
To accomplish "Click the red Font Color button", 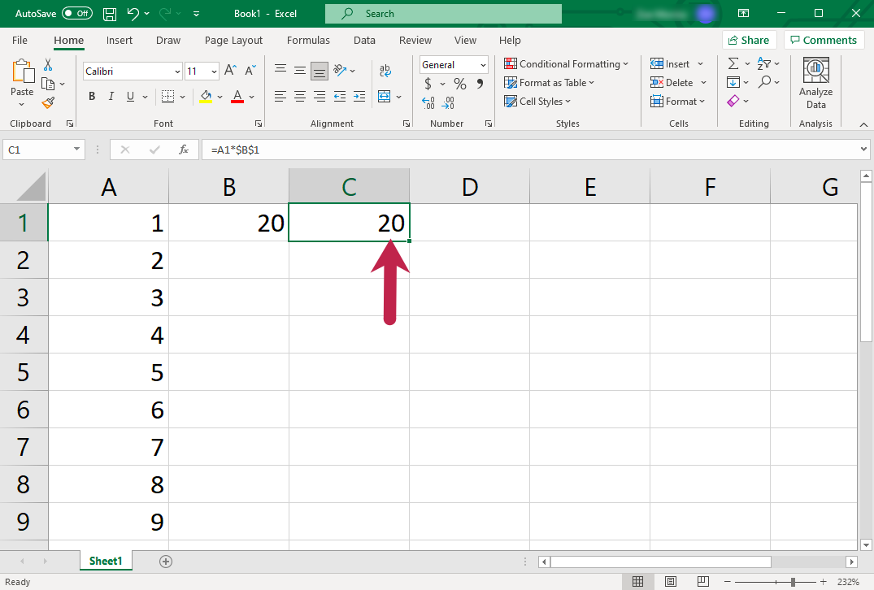I will (237, 97).
